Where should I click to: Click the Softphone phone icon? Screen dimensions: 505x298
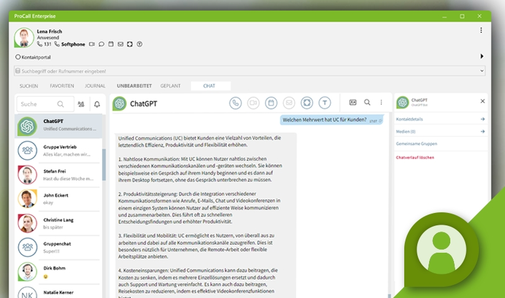tap(57, 44)
